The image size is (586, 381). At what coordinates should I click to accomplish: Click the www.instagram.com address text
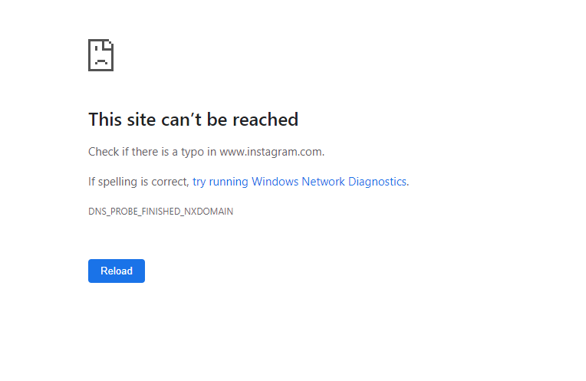tap(271, 152)
